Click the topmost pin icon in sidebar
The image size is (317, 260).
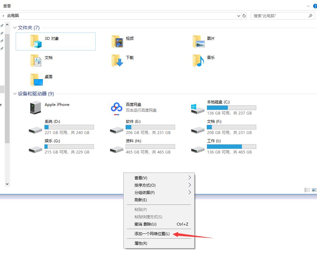click(2, 26)
